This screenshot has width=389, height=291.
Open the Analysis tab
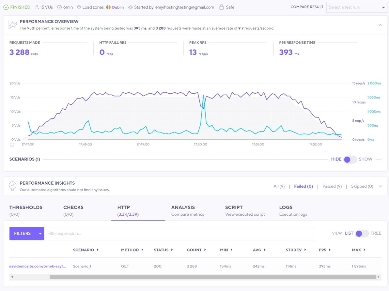click(188, 211)
